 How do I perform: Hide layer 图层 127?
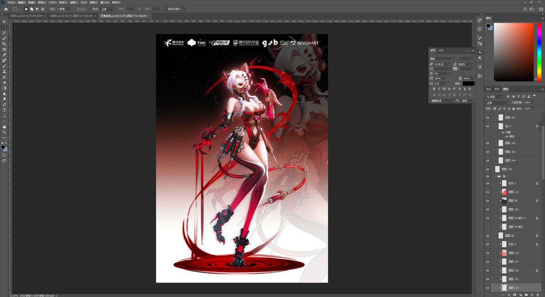[x=487, y=262]
